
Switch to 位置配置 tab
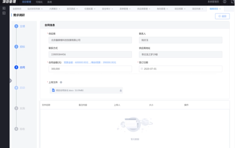(89, 9)
